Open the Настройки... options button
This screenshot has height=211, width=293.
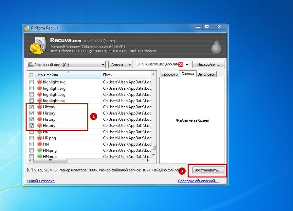(208, 64)
